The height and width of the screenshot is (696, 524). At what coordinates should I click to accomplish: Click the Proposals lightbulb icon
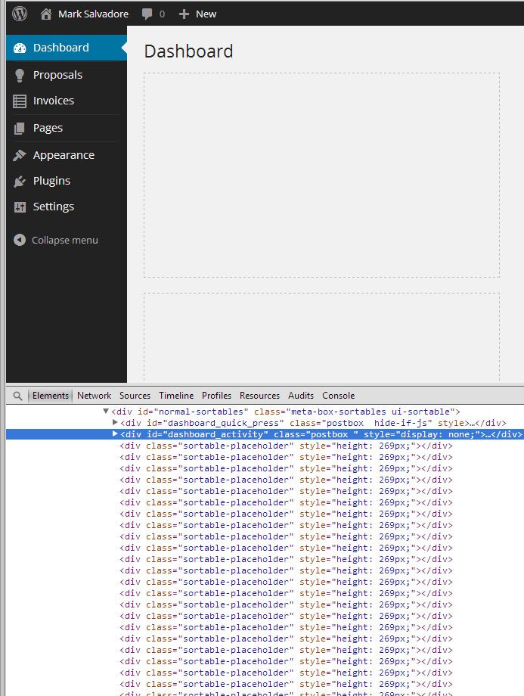[x=20, y=75]
